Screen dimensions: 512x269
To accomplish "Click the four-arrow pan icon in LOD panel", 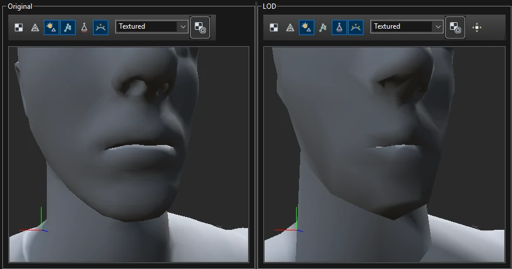I will [x=477, y=27].
